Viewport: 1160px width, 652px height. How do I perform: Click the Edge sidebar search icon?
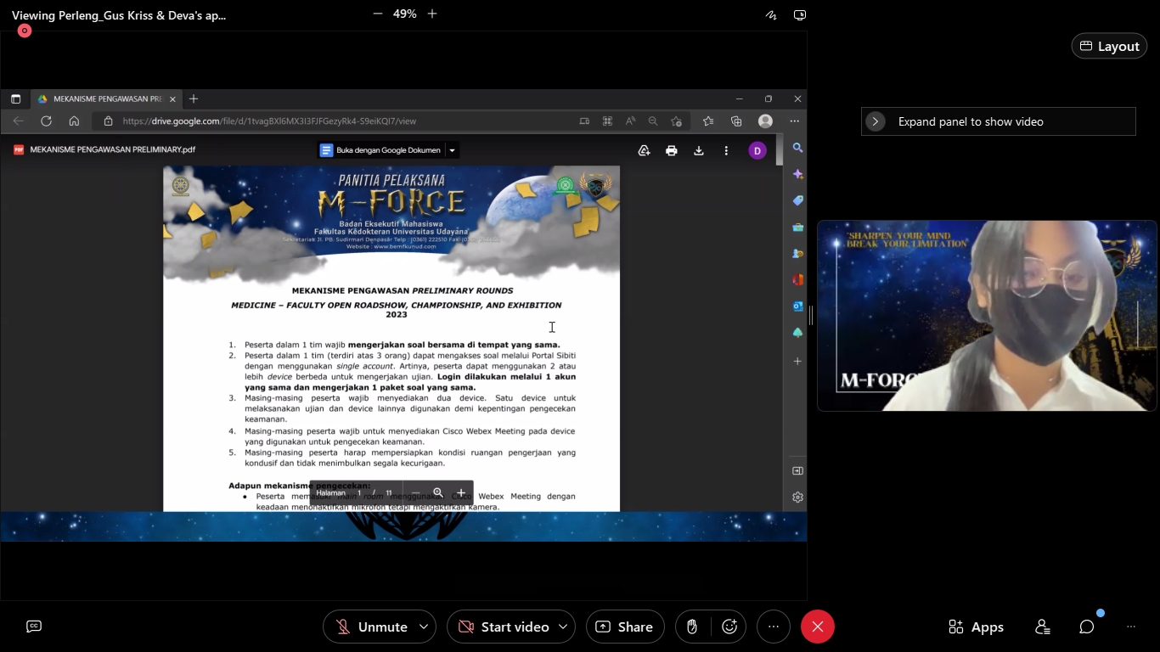pos(797,148)
